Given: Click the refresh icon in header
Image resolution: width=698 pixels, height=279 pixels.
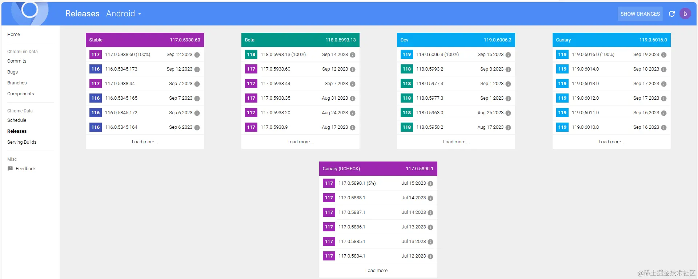Looking at the screenshot, I should pyautogui.click(x=672, y=14).
